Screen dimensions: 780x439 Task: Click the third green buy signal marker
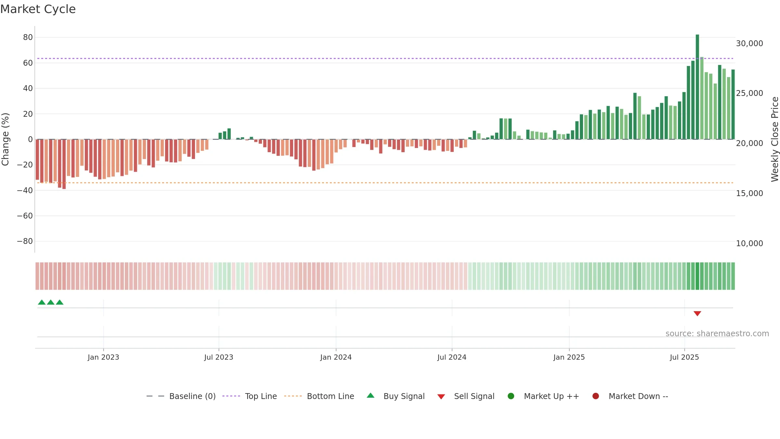pyautogui.click(x=59, y=302)
